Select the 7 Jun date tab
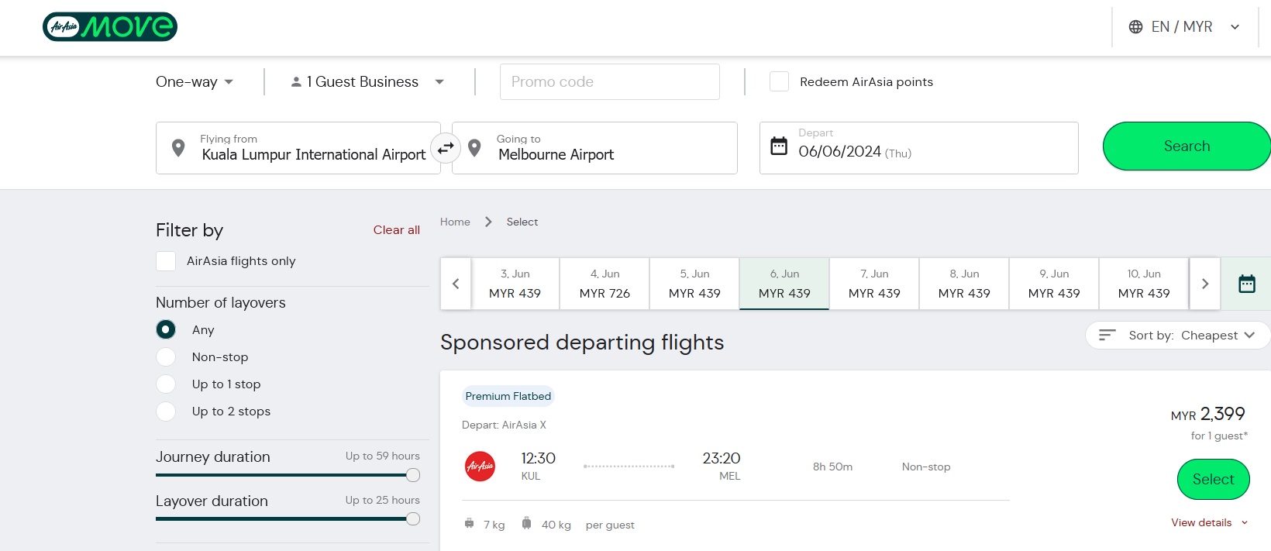This screenshot has height=551, width=1271. tap(874, 284)
